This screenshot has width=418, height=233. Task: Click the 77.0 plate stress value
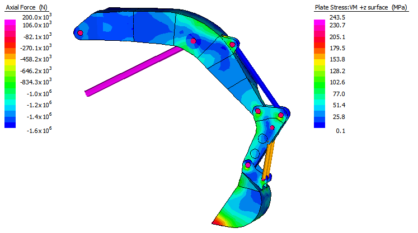[x=339, y=94]
